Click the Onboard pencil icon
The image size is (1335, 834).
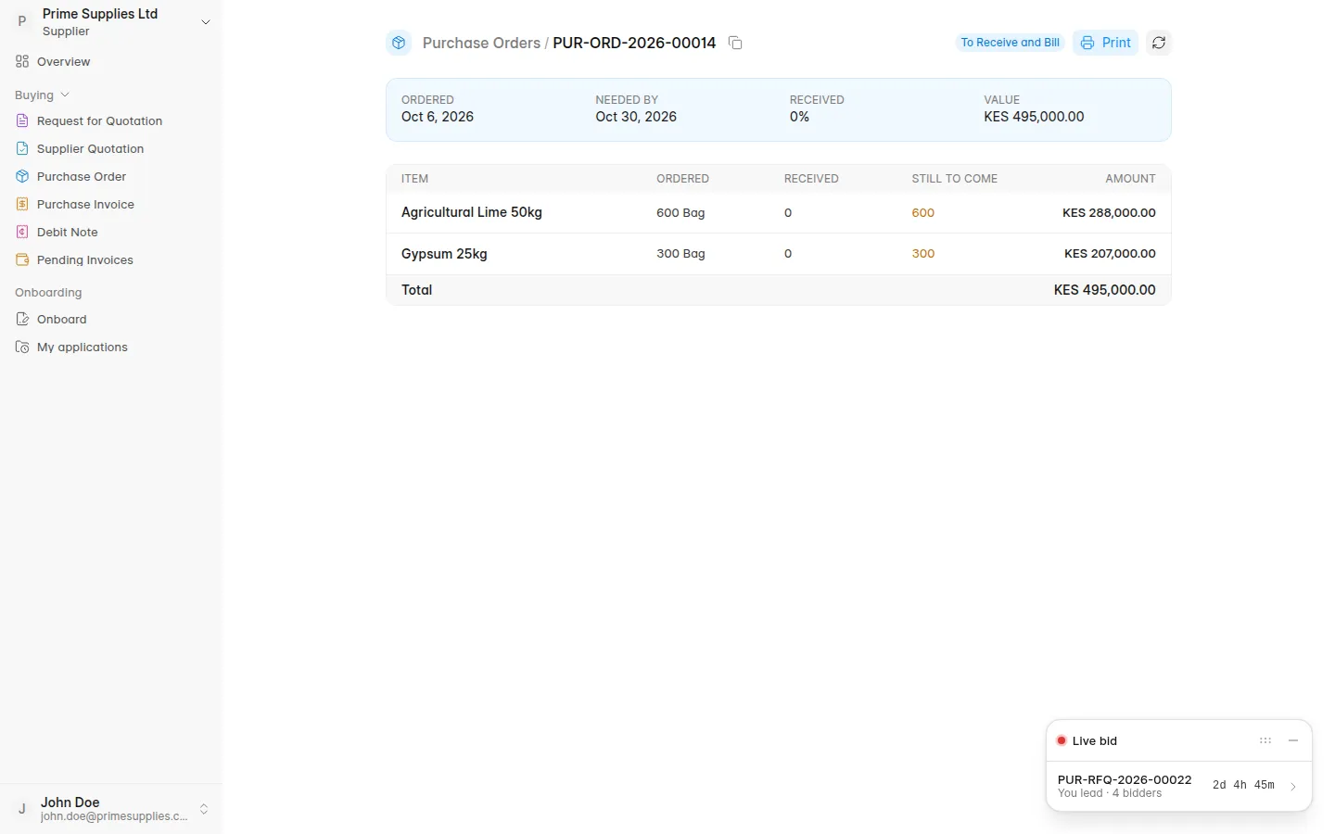point(22,319)
